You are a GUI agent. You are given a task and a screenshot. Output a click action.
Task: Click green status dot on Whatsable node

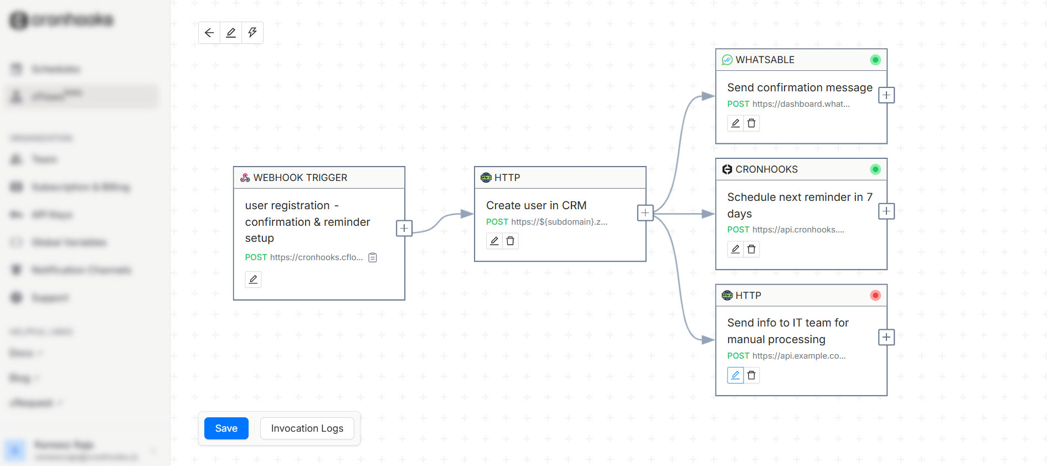click(x=875, y=60)
